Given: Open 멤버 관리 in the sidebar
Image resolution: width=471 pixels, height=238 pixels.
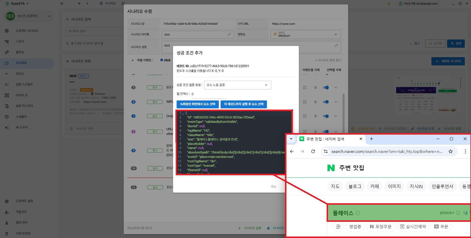Looking at the screenshot, I should [22, 222].
